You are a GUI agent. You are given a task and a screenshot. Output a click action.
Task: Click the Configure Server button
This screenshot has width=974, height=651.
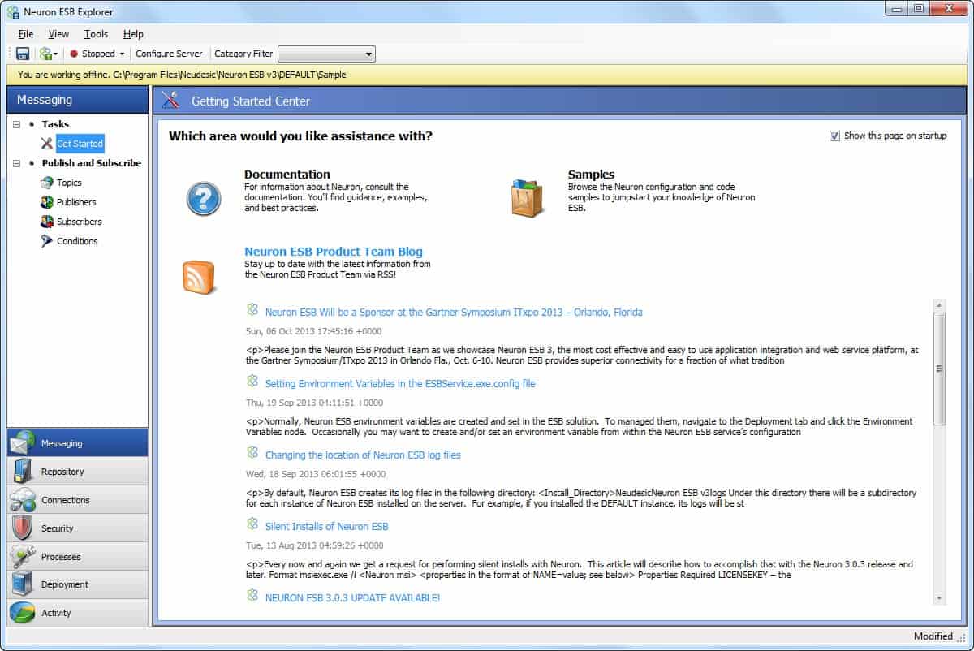pyautogui.click(x=169, y=54)
